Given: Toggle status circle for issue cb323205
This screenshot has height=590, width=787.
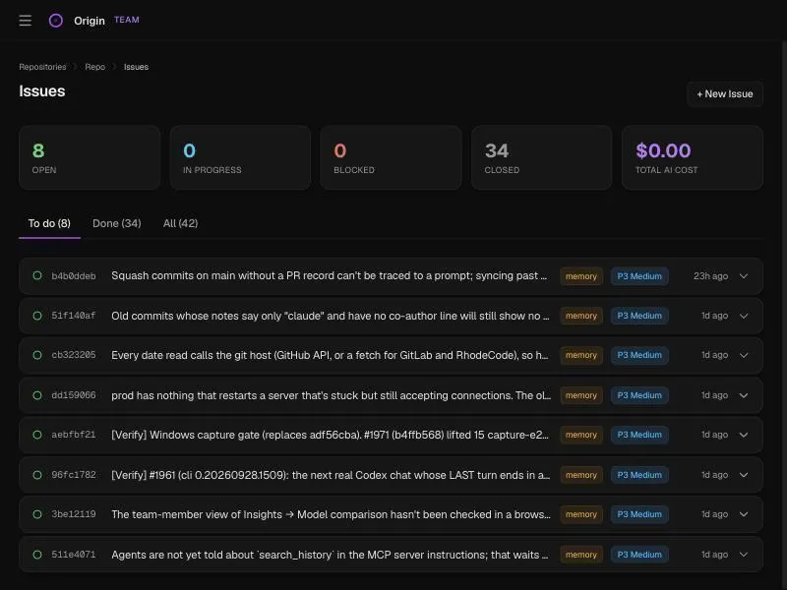Looking at the screenshot, I should coord(37,355).
